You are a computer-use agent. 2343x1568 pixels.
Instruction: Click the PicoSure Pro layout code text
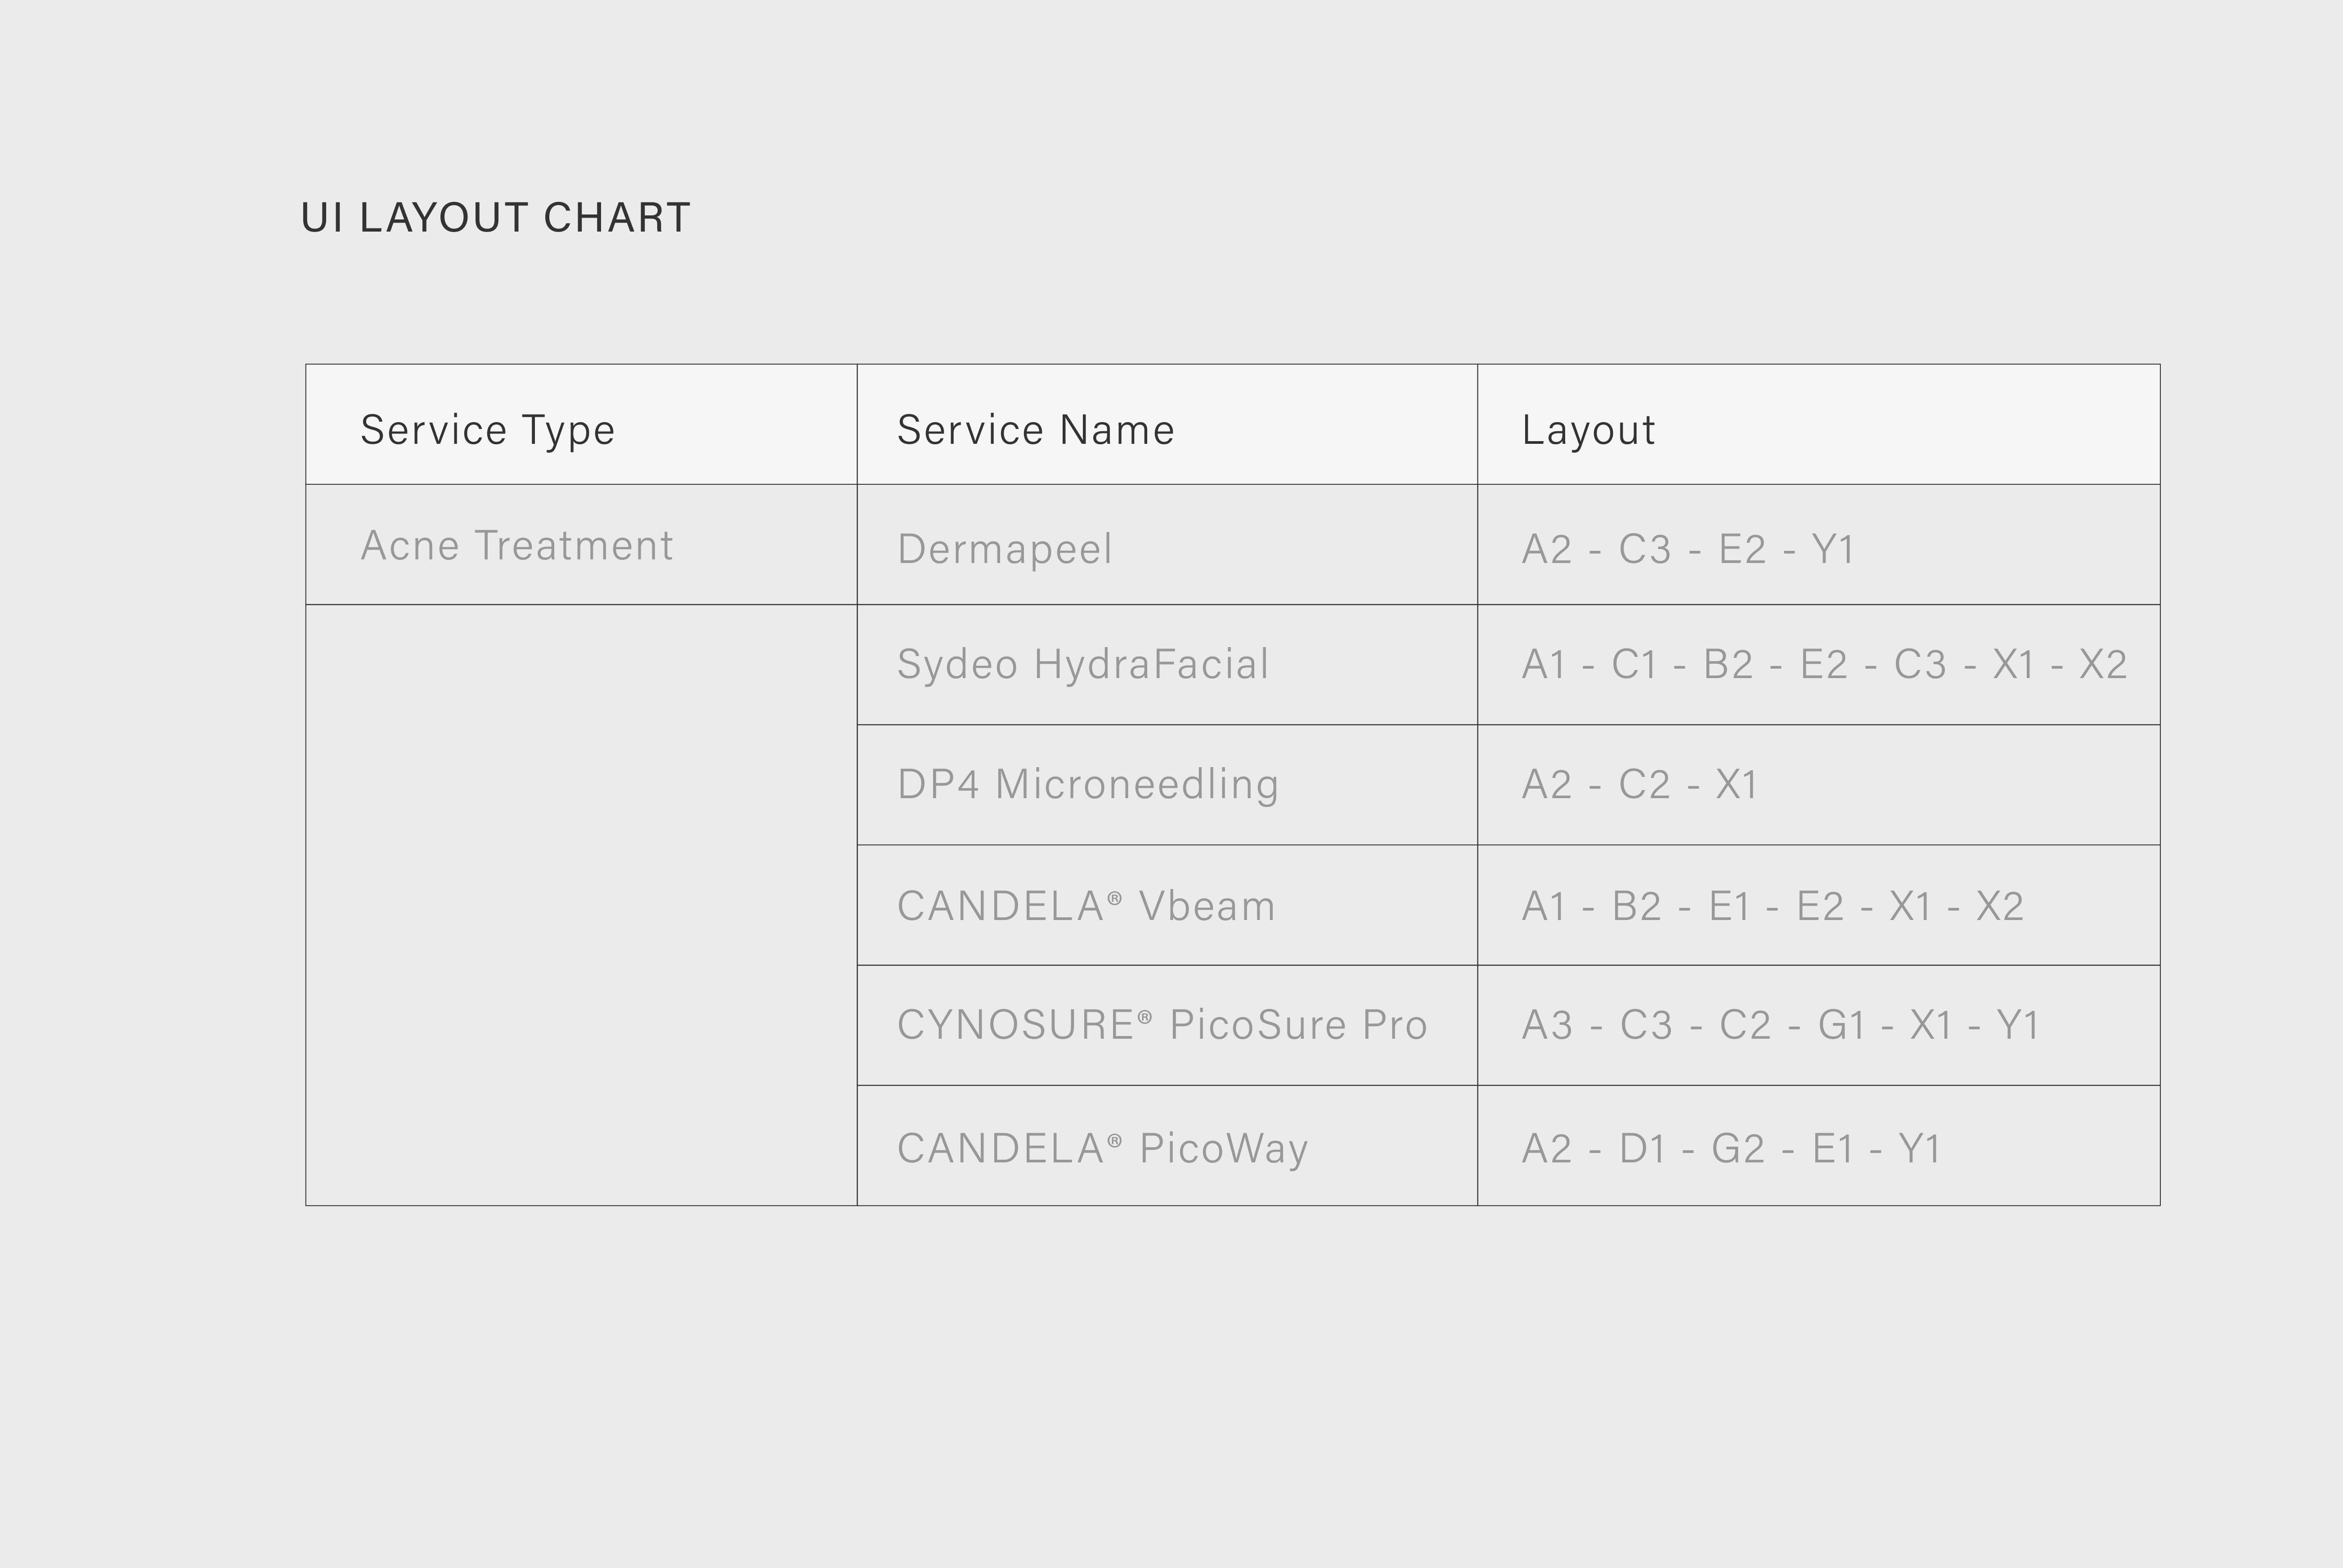tap(1780, 1025)
